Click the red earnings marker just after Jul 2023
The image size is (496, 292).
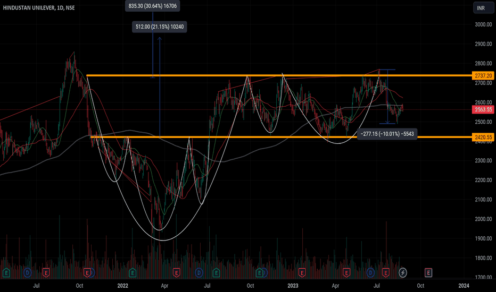pyautogui.click(x=386, y=272)
